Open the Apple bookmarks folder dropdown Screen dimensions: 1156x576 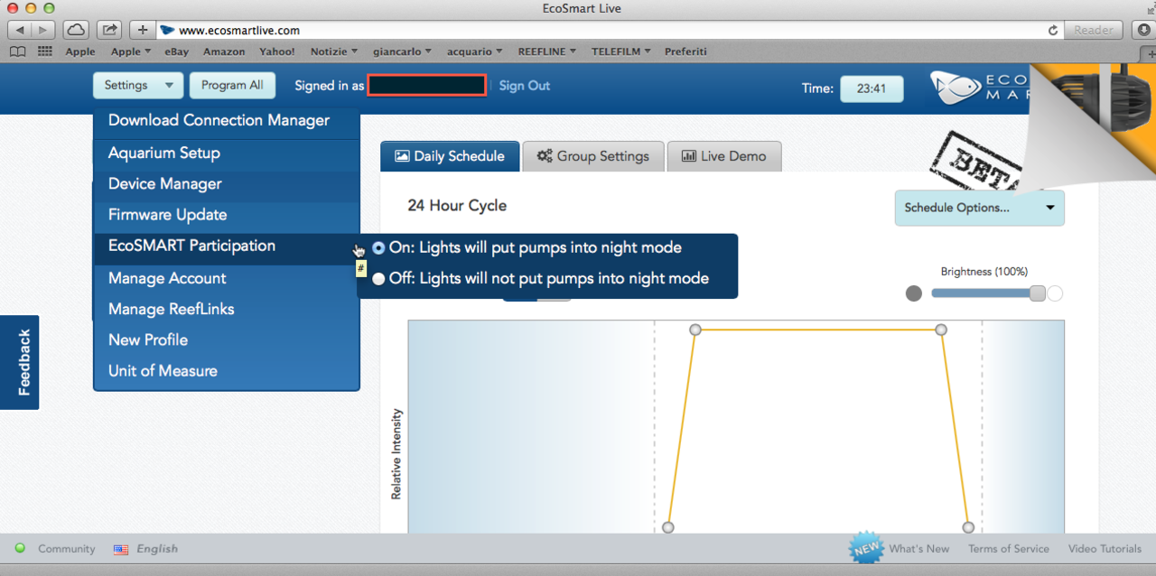tap(132, 51)
